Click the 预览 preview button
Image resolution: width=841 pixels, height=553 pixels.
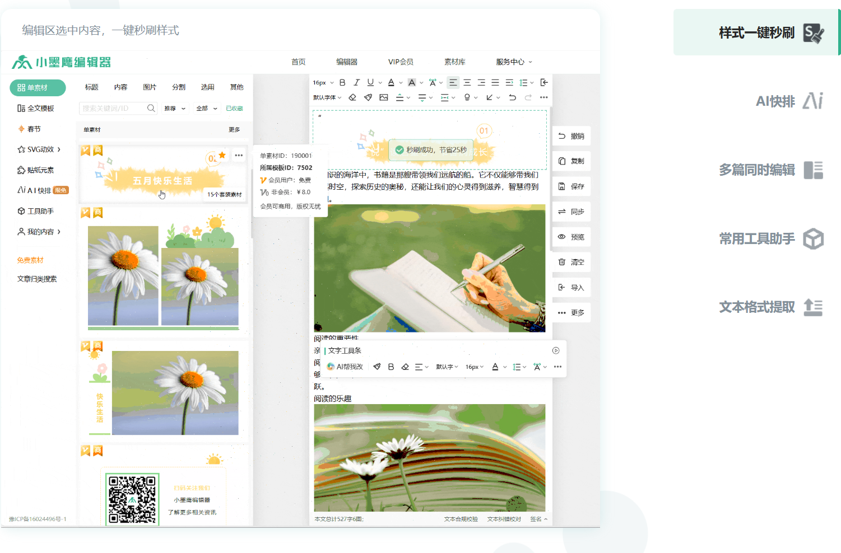click(571, 237)
